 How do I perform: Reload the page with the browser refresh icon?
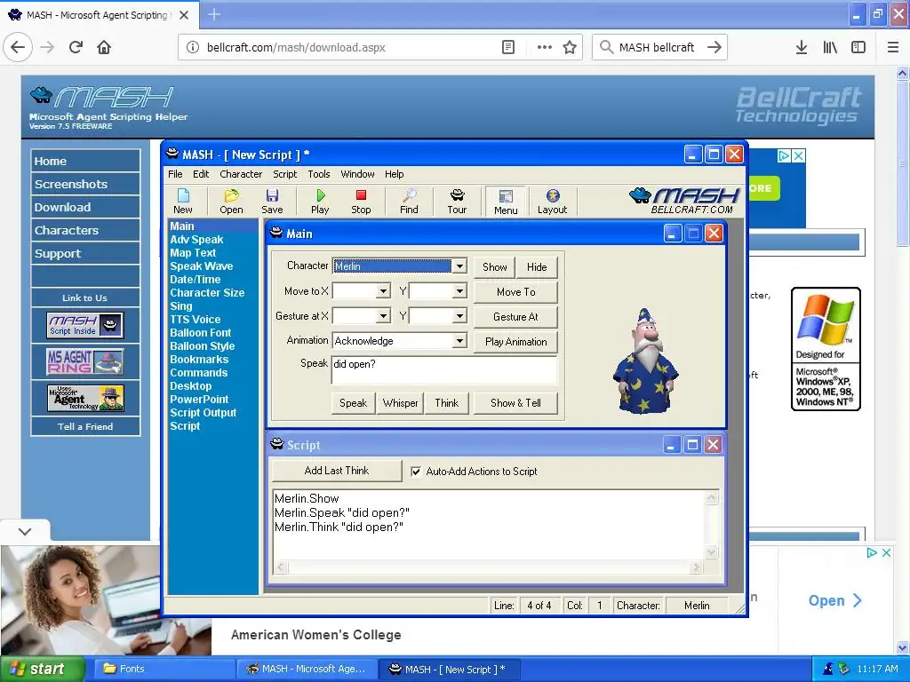click(x=76, y=47)
